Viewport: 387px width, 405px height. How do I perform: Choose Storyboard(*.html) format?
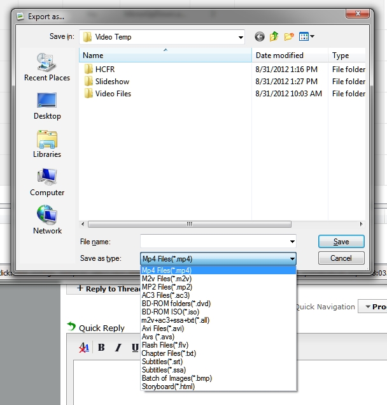(218, 387)
